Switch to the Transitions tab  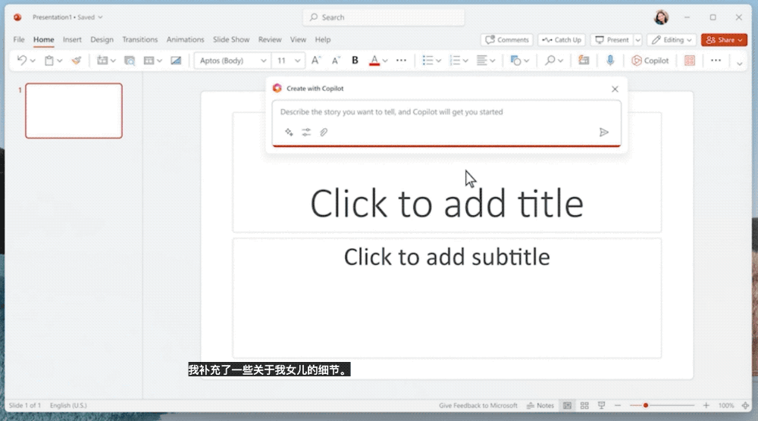pyautogui.click(x=139, y=39)
